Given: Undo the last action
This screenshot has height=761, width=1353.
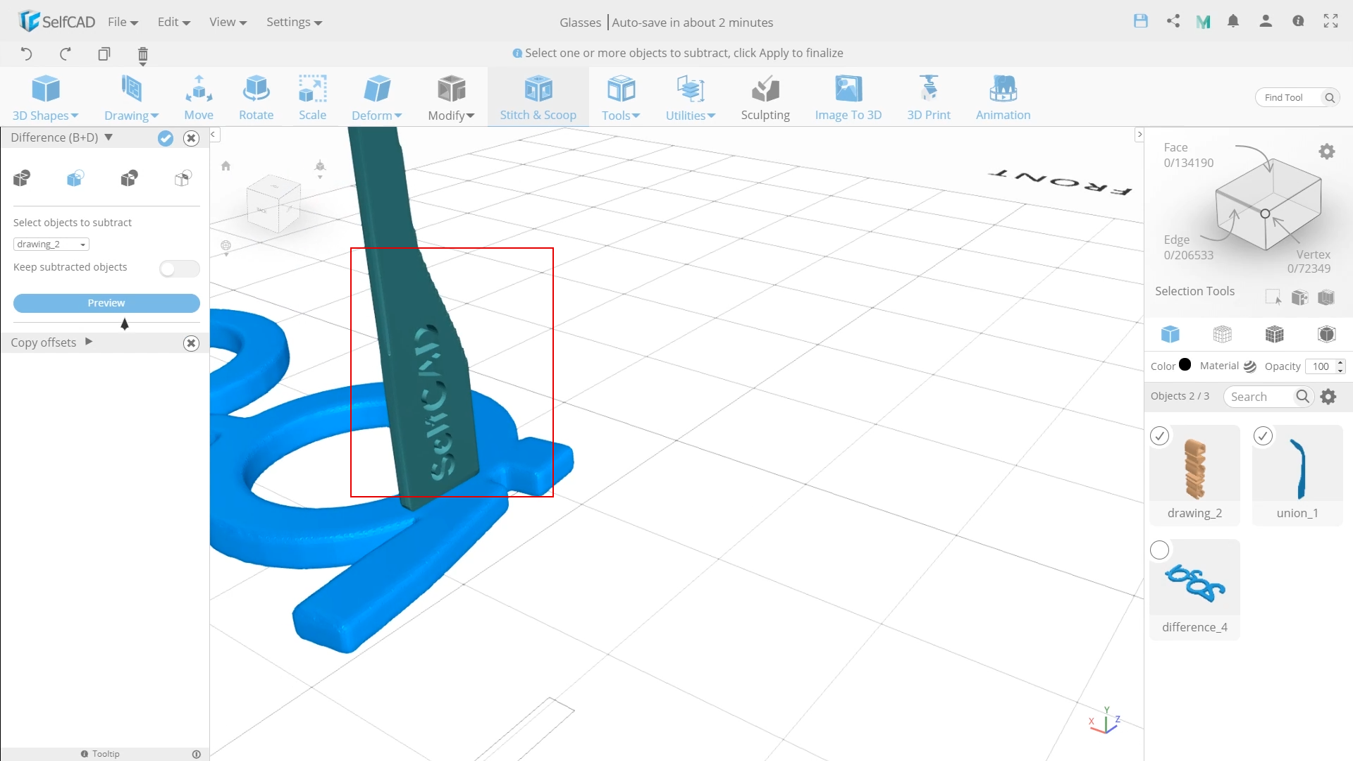Looking at the screenshot, I should pos(26,54).
